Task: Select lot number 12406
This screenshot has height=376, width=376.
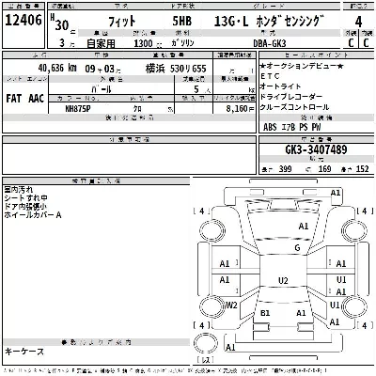Action: click(23, 21)
